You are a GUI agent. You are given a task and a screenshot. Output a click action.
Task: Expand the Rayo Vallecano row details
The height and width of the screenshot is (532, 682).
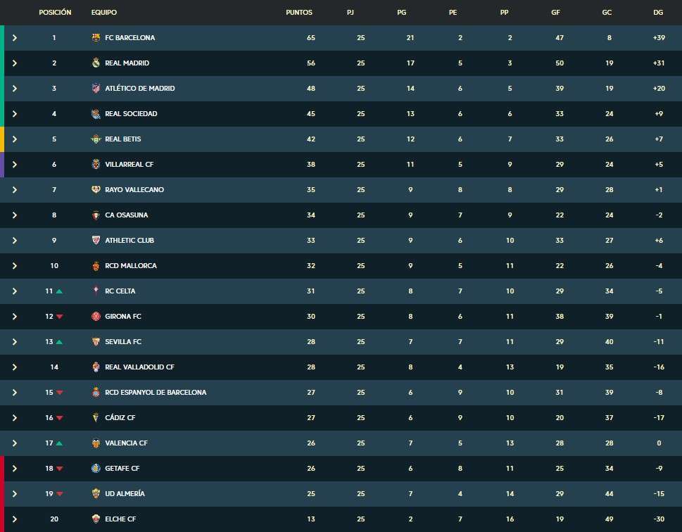click(14, 189)
